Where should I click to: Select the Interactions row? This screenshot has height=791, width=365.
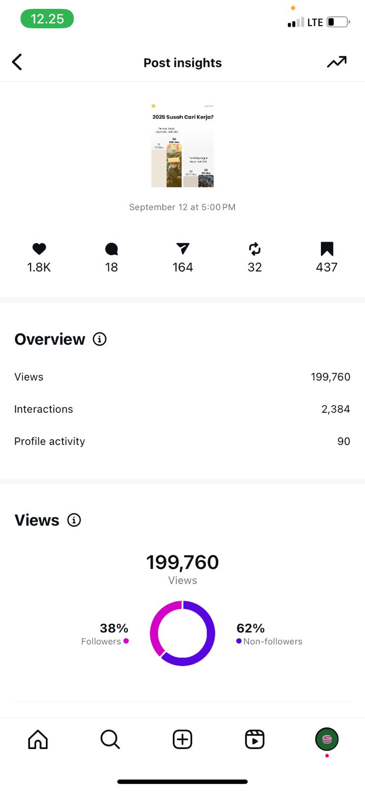182,409
